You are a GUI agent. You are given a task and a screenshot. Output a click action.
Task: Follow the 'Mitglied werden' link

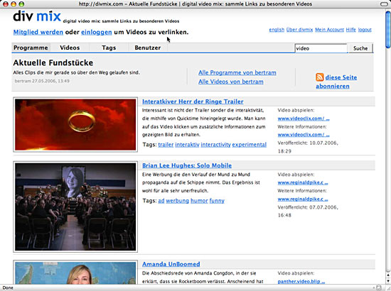point(38,32)
